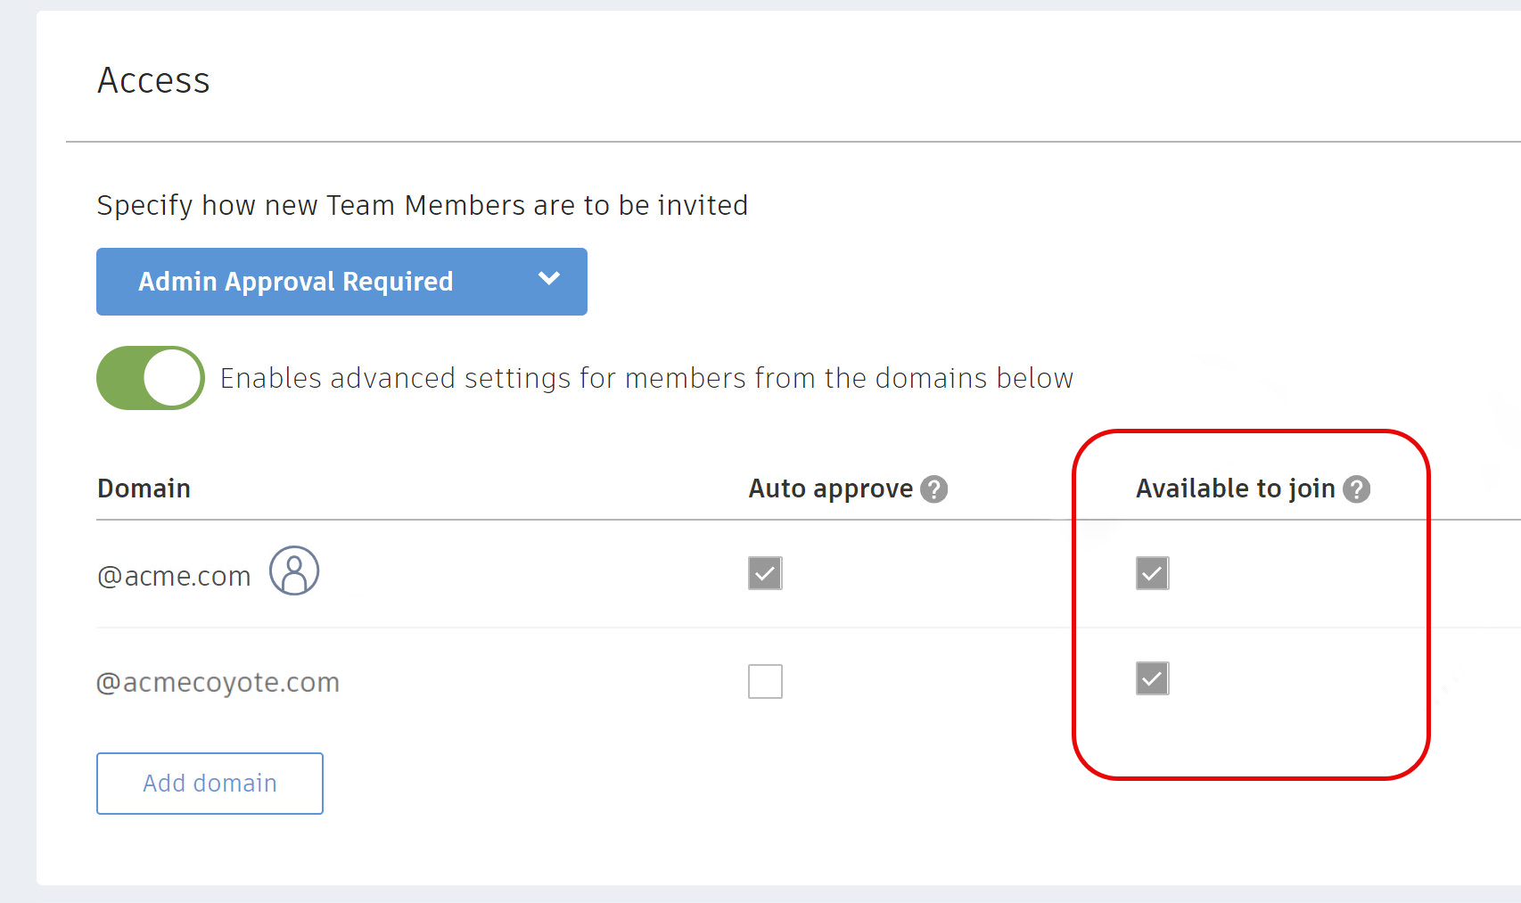Viewport: 1521px width, 903px height.
Task: Select the Access section heading
Action: click(x=153, y=80)
